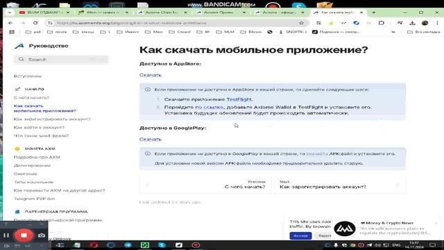Pause the Bandicam recording
Viewport: 444px width, 250px height.
(x=6, y=235)
